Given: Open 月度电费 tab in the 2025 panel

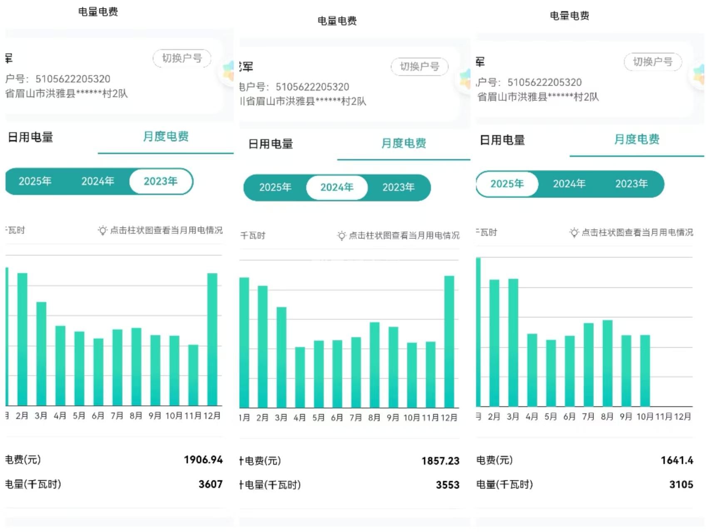Looking at the screenshot, I should pyautogui.click(x=636, y=139).
